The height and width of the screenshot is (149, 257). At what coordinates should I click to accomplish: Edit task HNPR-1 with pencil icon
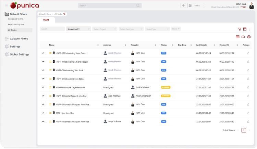(x=248, y=122)
